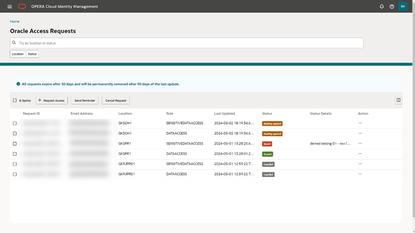Click Cancelled badge in GKRJPR01 DATAACCESS row

pyautogui.click(x=268, y=174)
